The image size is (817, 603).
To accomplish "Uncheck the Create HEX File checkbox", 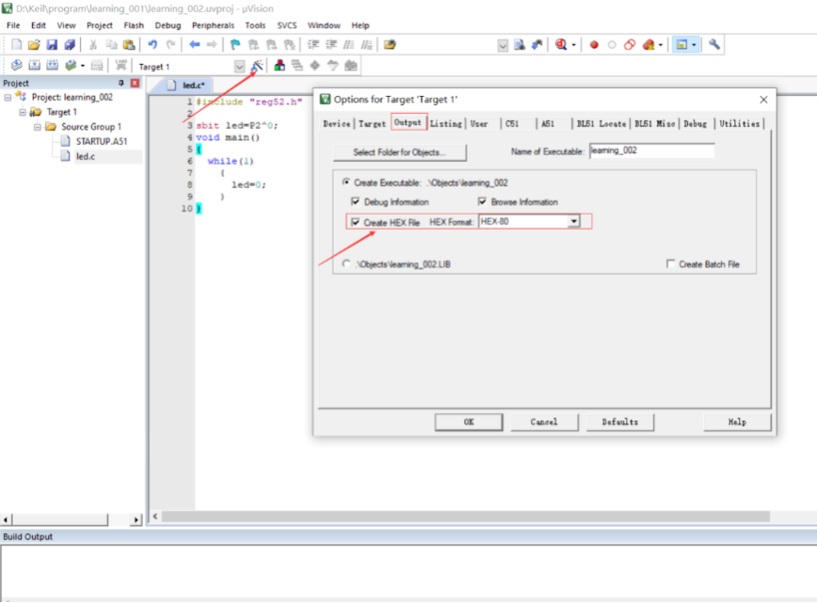I will (x=356, y=222).
